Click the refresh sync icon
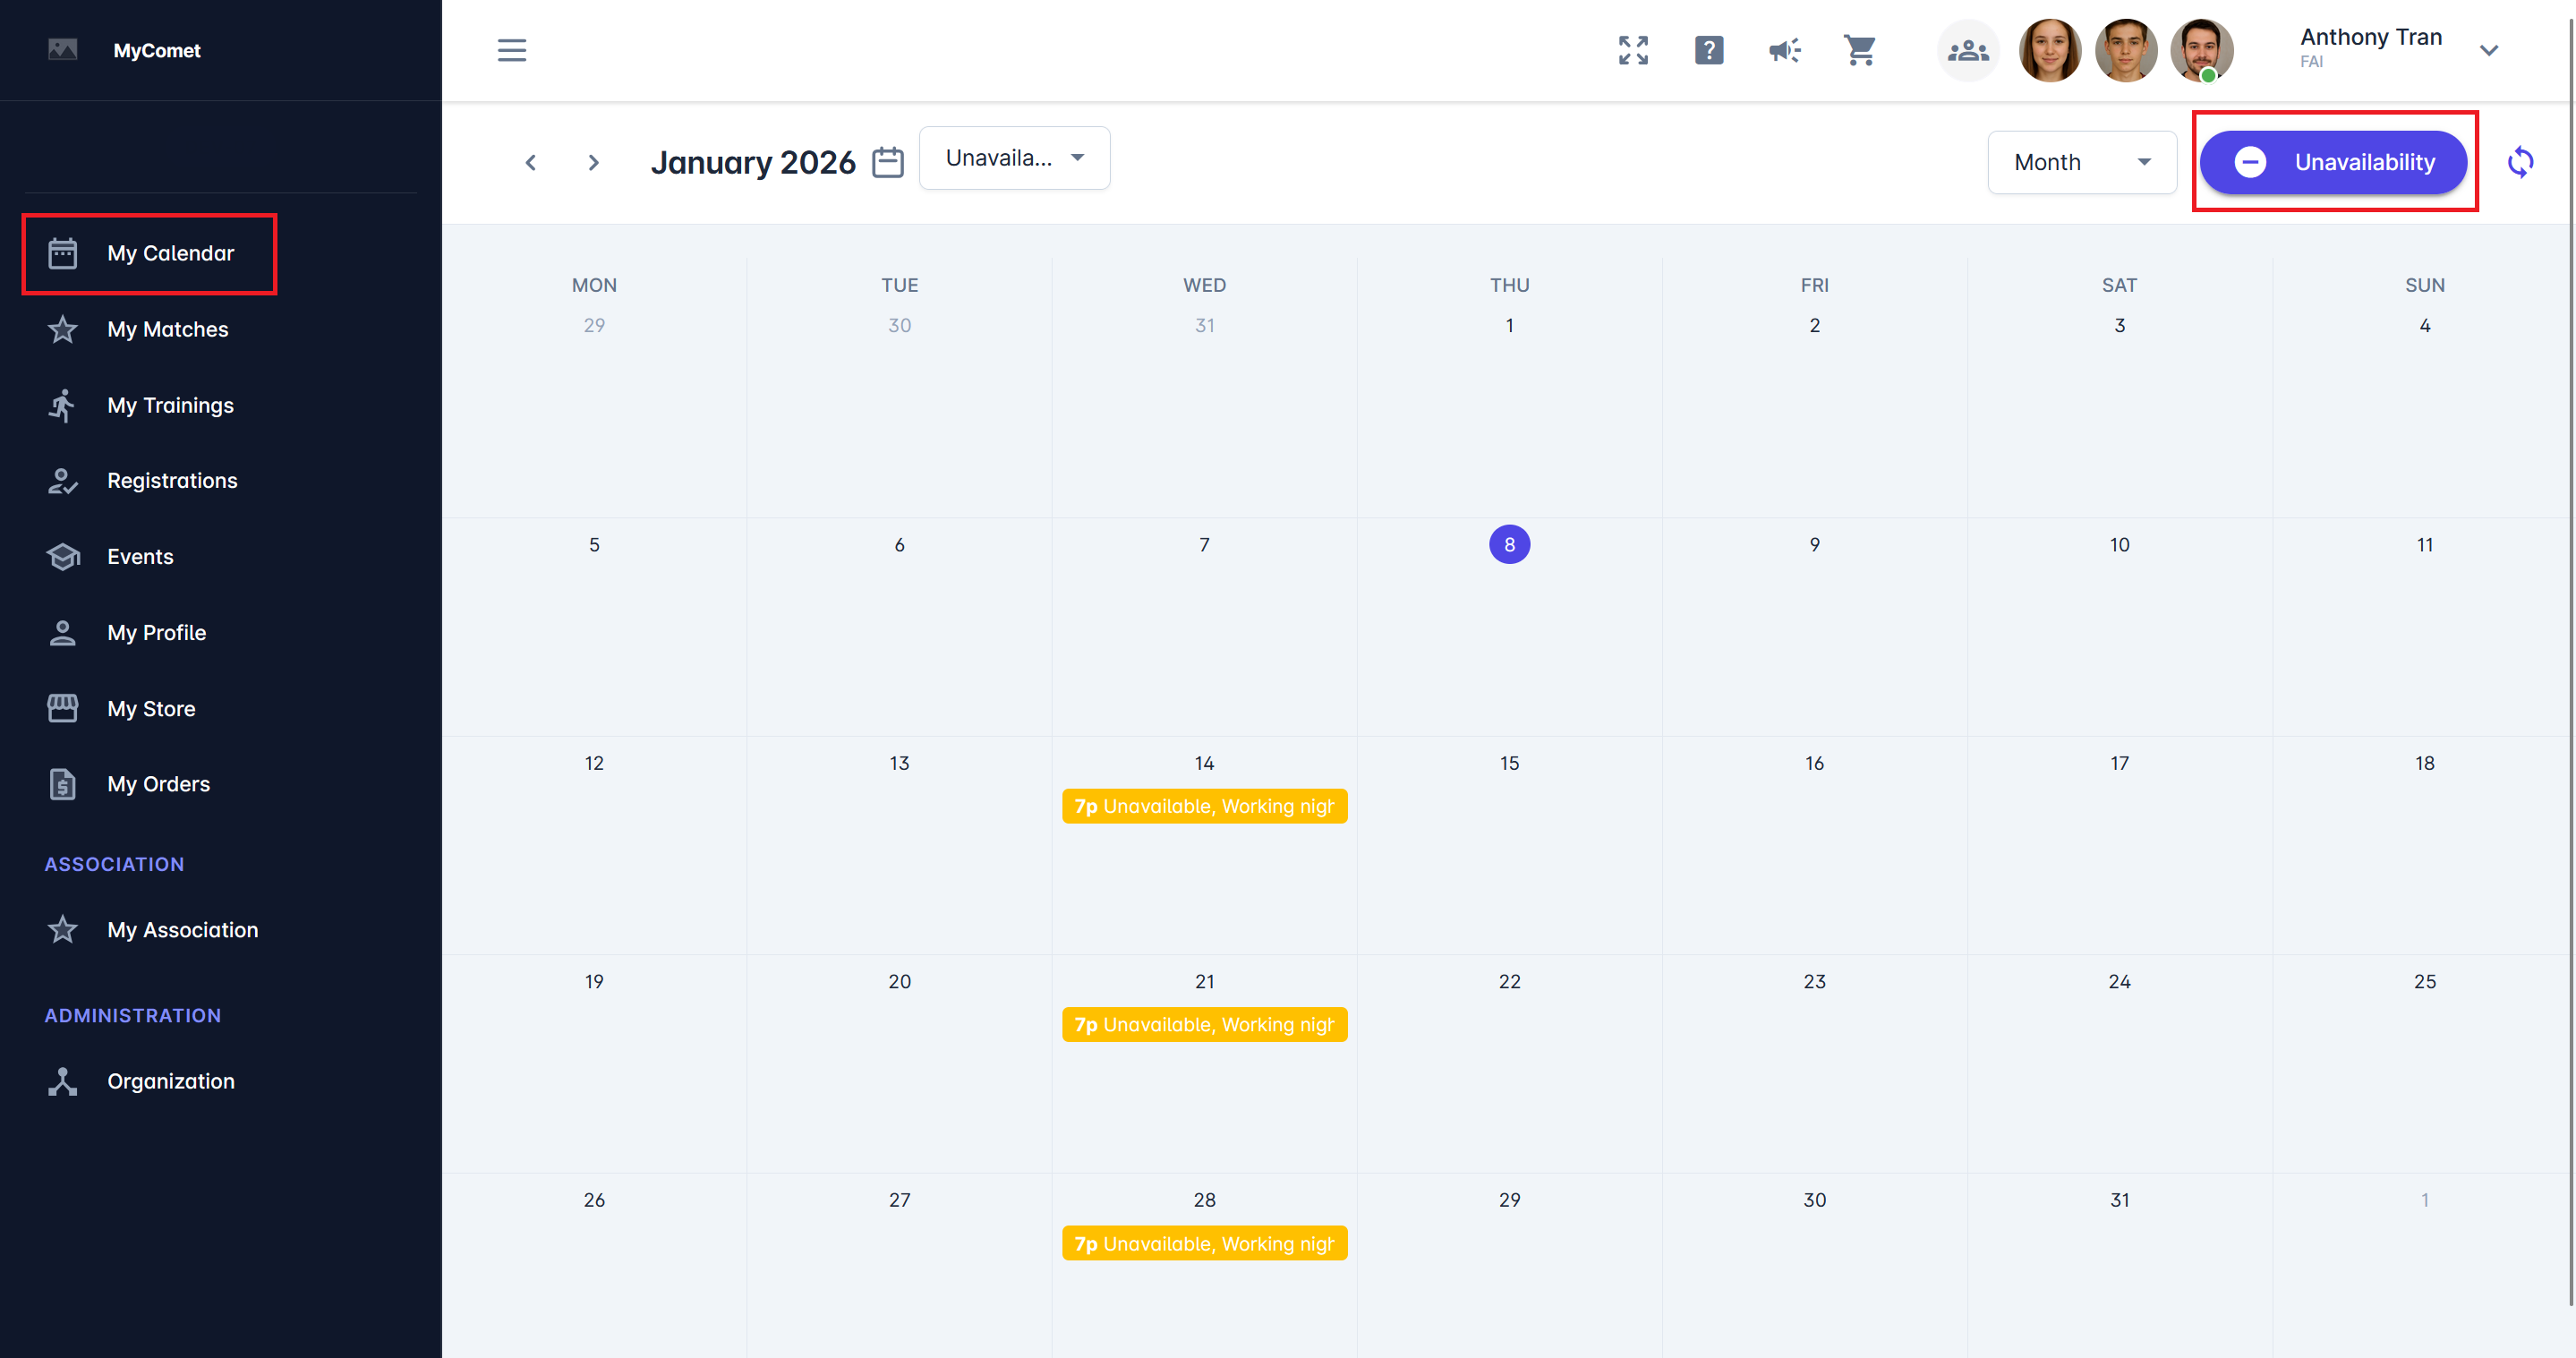The image size is (2576, 1358). tap(2520, 162)
